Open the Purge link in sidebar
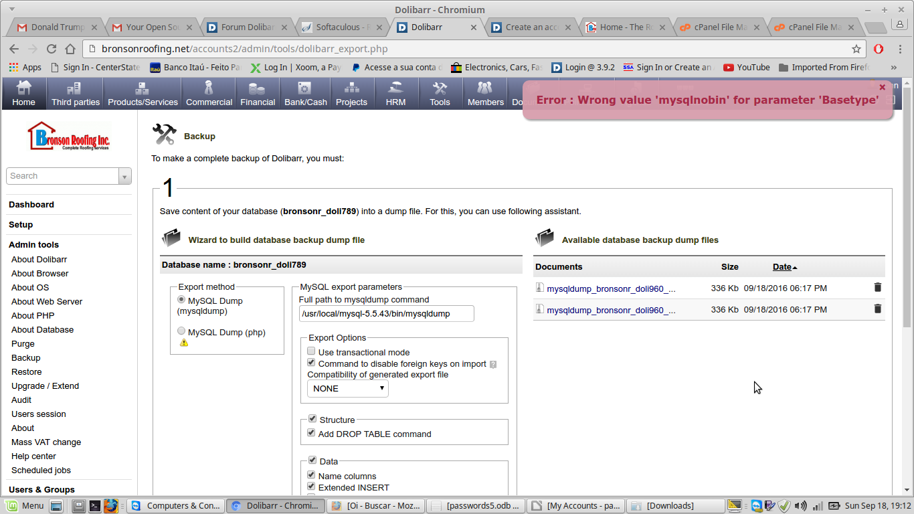914x514 pixels. coord(23,344)
